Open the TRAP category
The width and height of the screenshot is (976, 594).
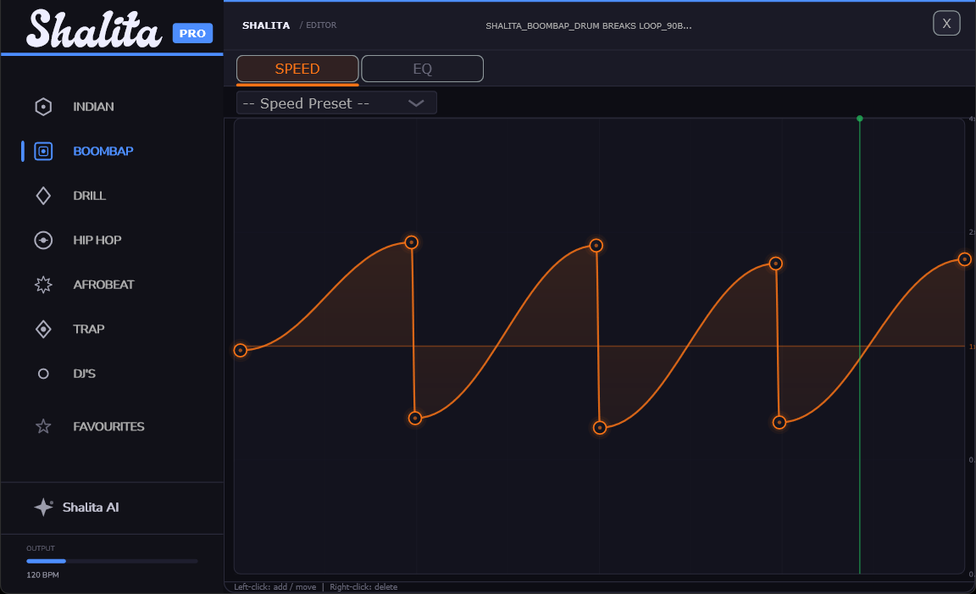pyautogui.click(x=88, y=329)
